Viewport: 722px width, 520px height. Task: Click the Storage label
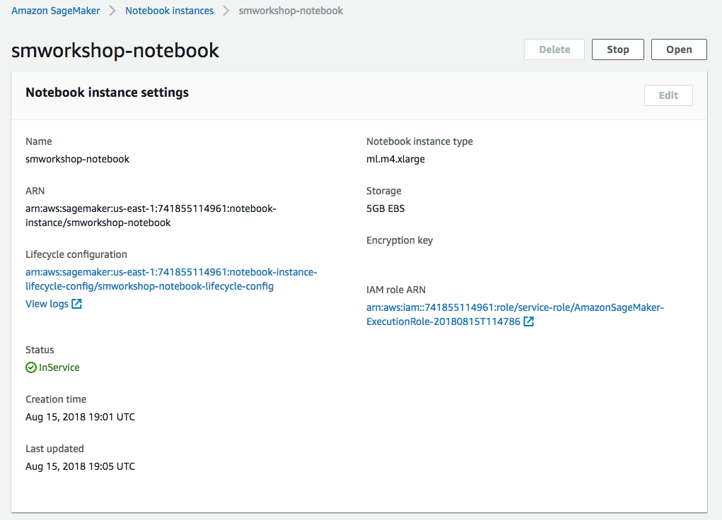[383, 191]
